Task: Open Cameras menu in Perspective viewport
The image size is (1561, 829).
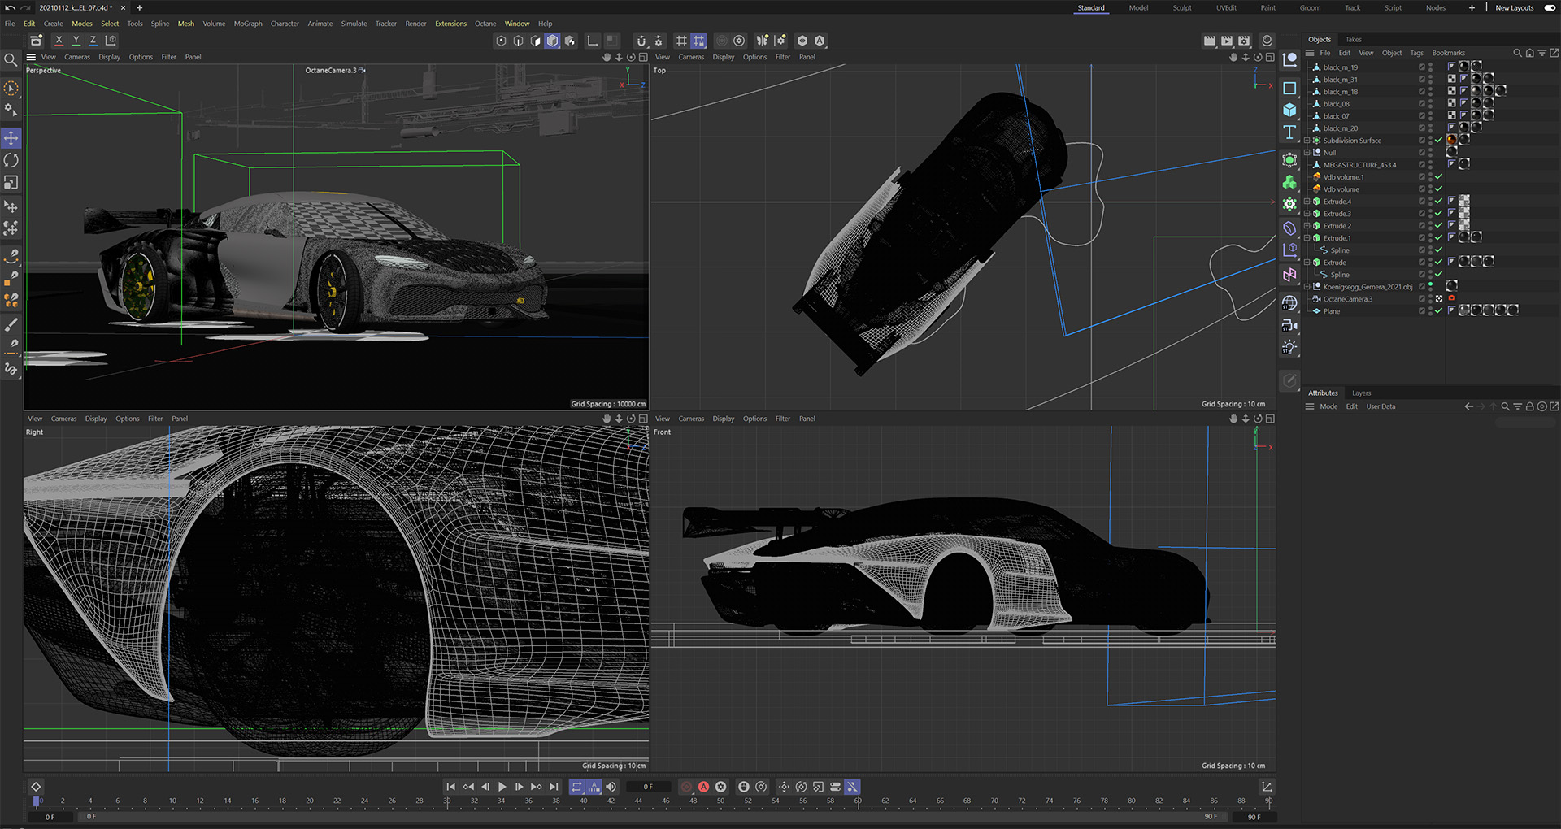Action: tap(77, 57)
